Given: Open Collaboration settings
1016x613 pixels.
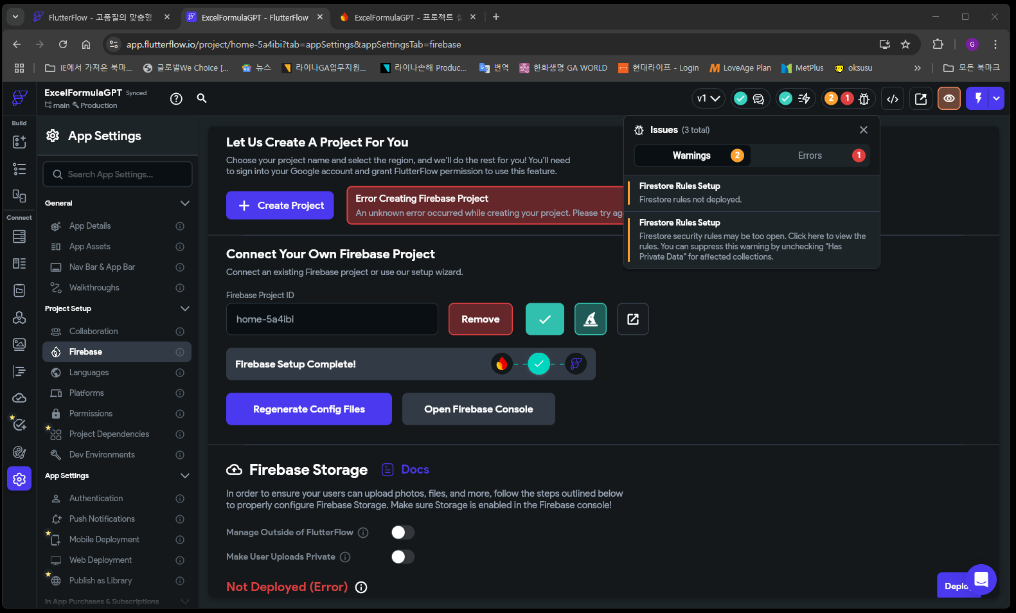Looking at the screenshot, I should (x=117, y=332).
